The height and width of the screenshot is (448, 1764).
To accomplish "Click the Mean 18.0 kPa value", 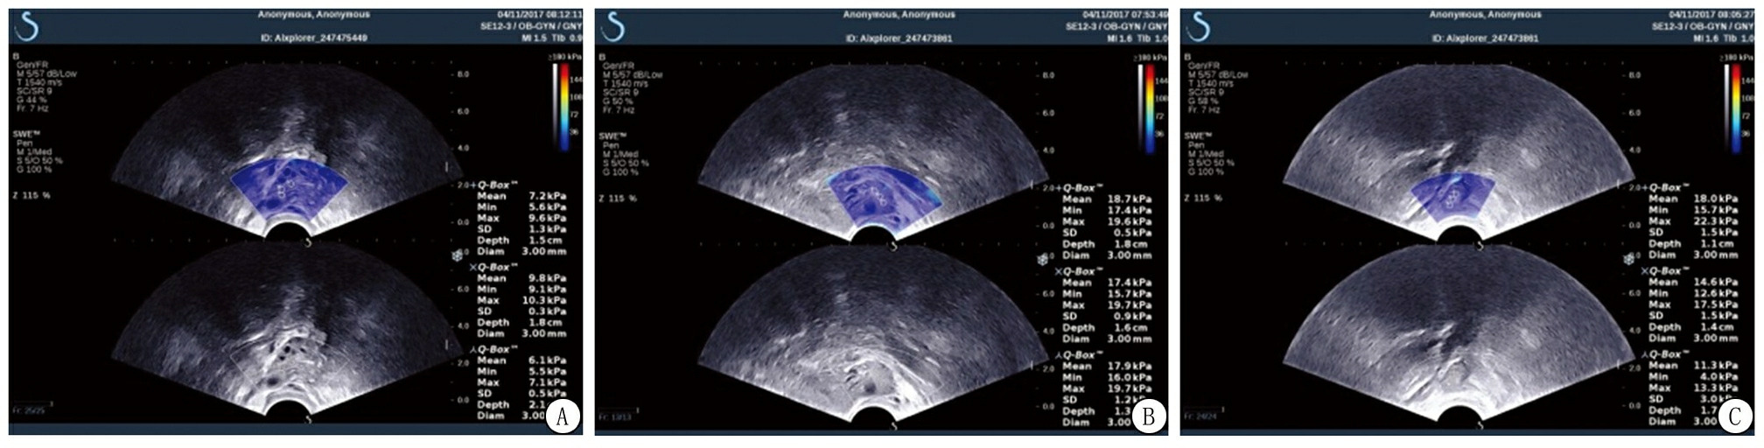I will click(x=1716, y=199).
